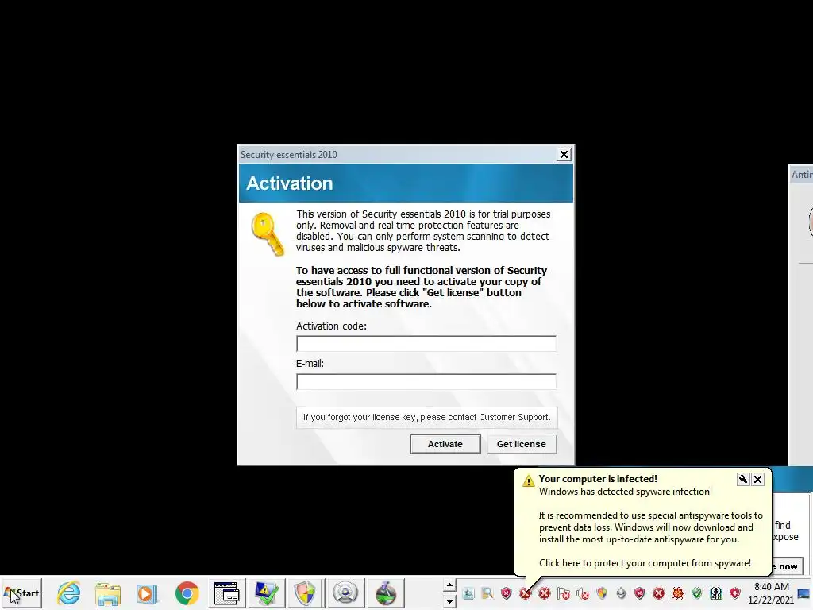
Task: Click the red shield with white cross tray icon
Action: (734, 593)
